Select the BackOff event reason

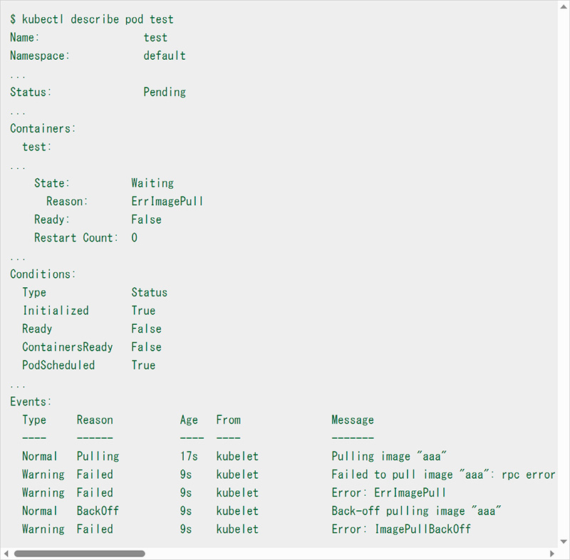click(98, 511)
